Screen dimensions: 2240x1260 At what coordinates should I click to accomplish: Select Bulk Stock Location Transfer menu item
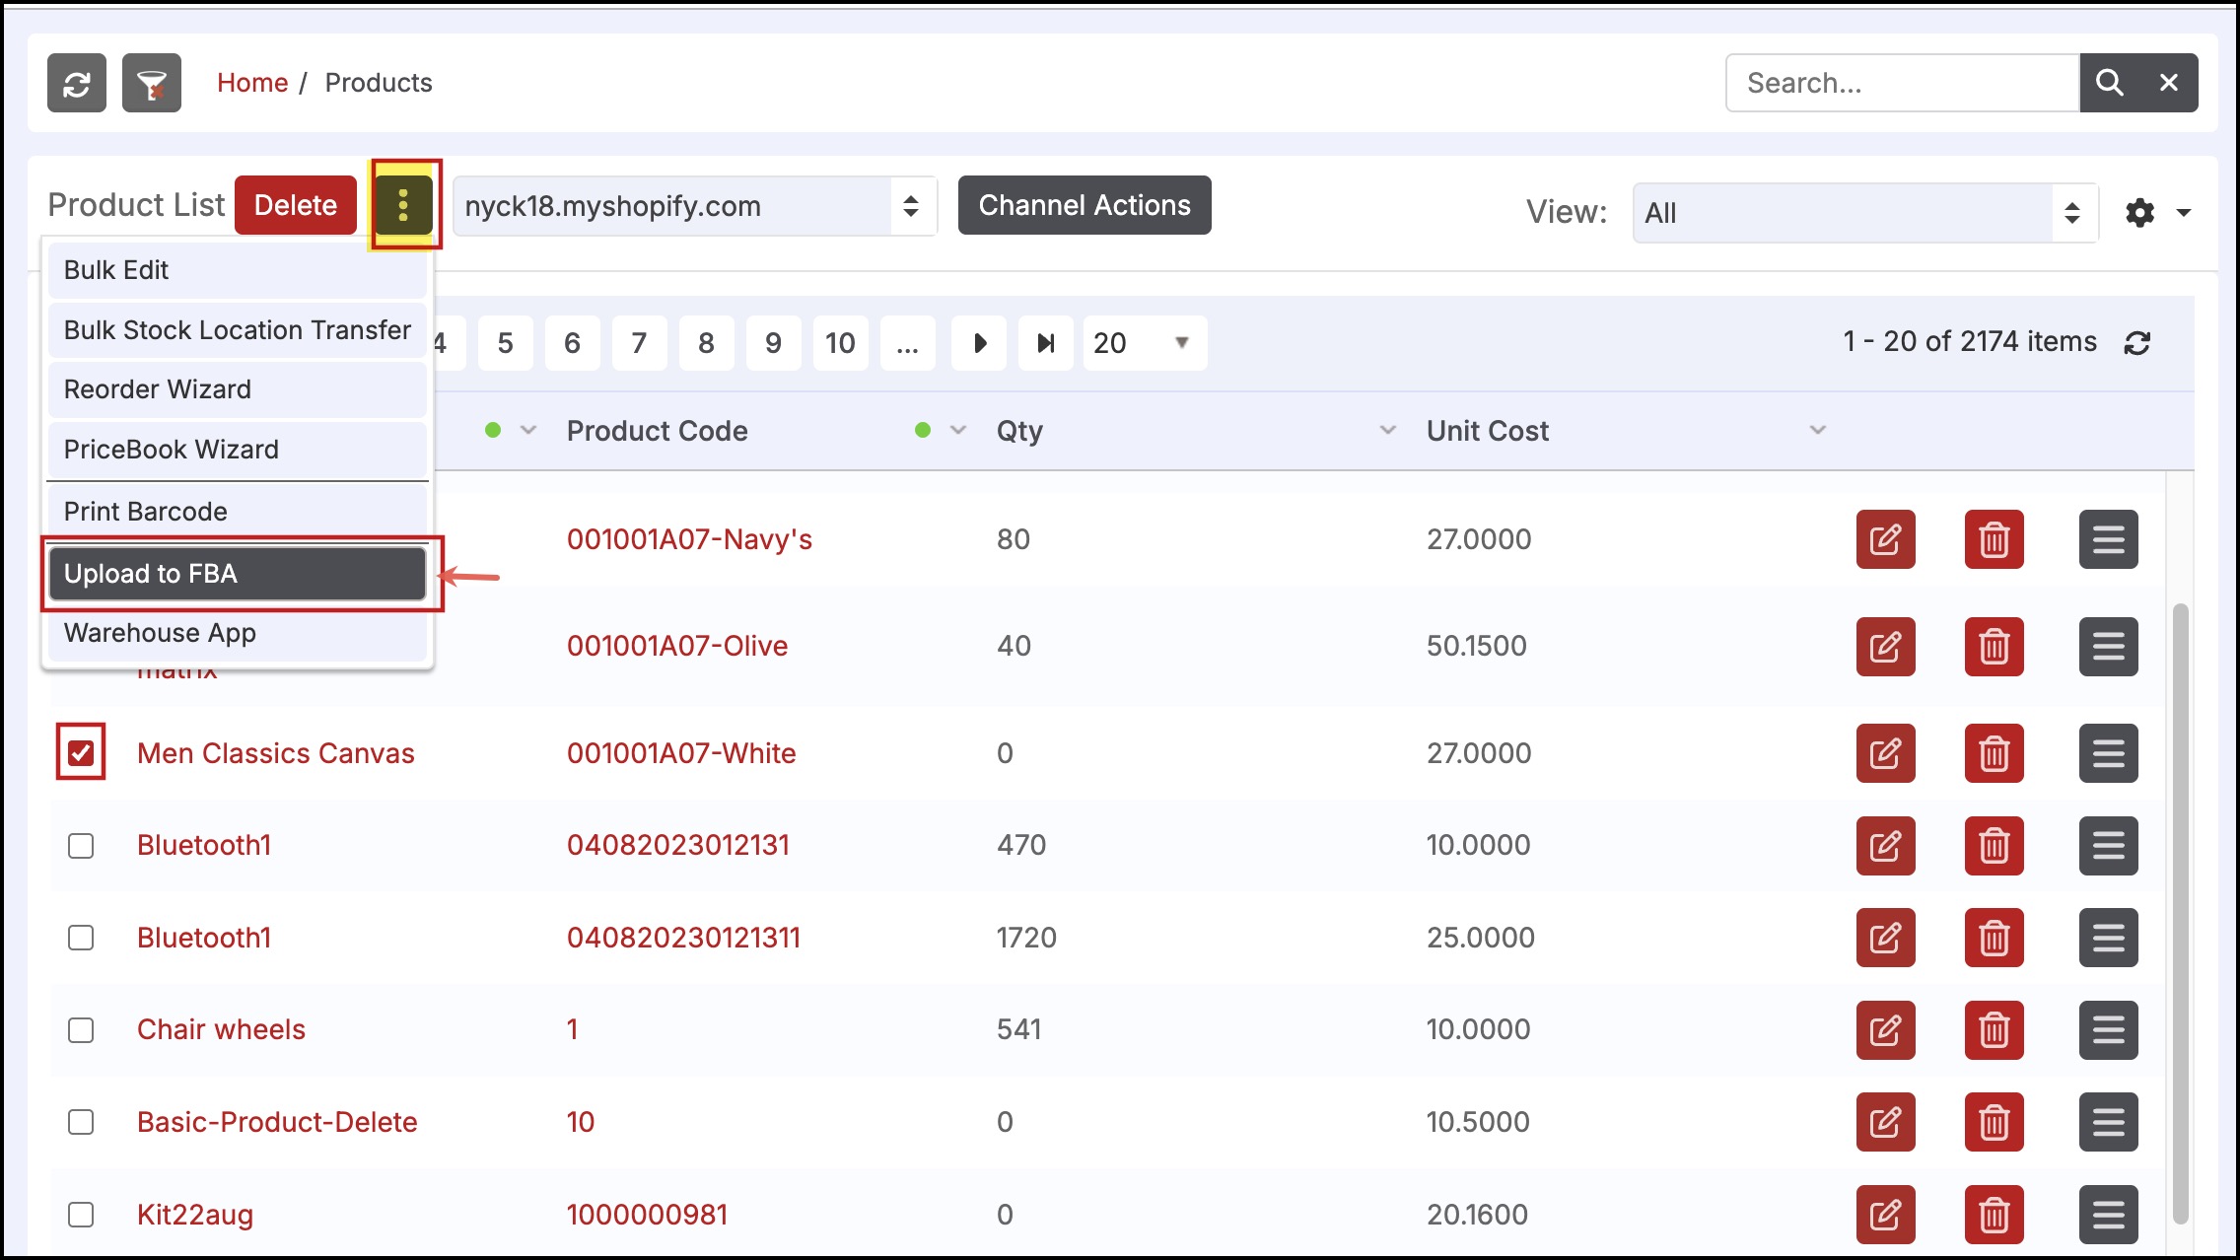point(238,330)
